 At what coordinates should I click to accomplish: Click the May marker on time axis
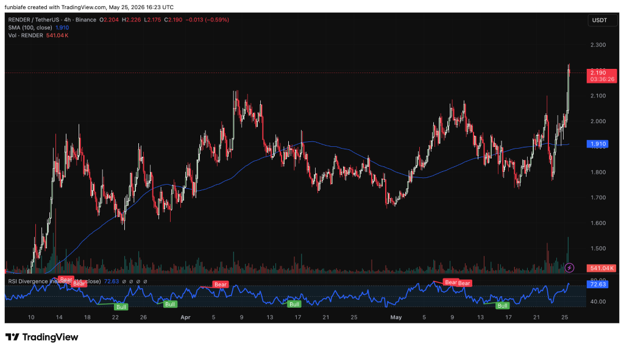tap(396, 317)
